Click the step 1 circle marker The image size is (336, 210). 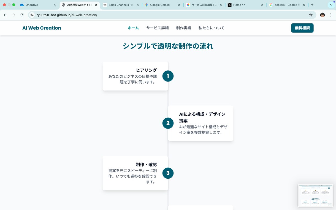(x=168, y=76)
